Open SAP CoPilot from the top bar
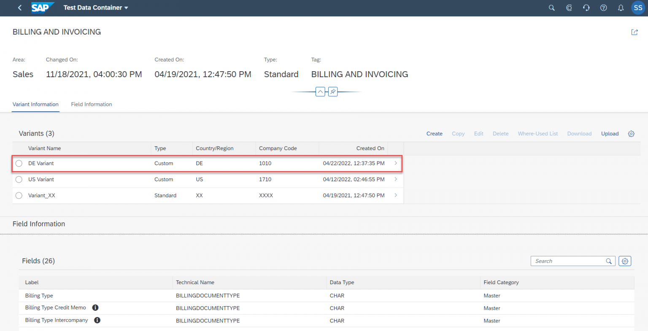 [569, 8]
